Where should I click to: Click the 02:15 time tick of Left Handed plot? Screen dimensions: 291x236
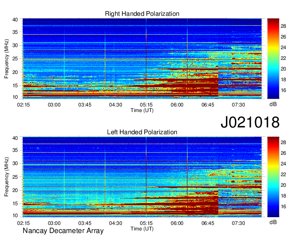[x=24, y=223]
